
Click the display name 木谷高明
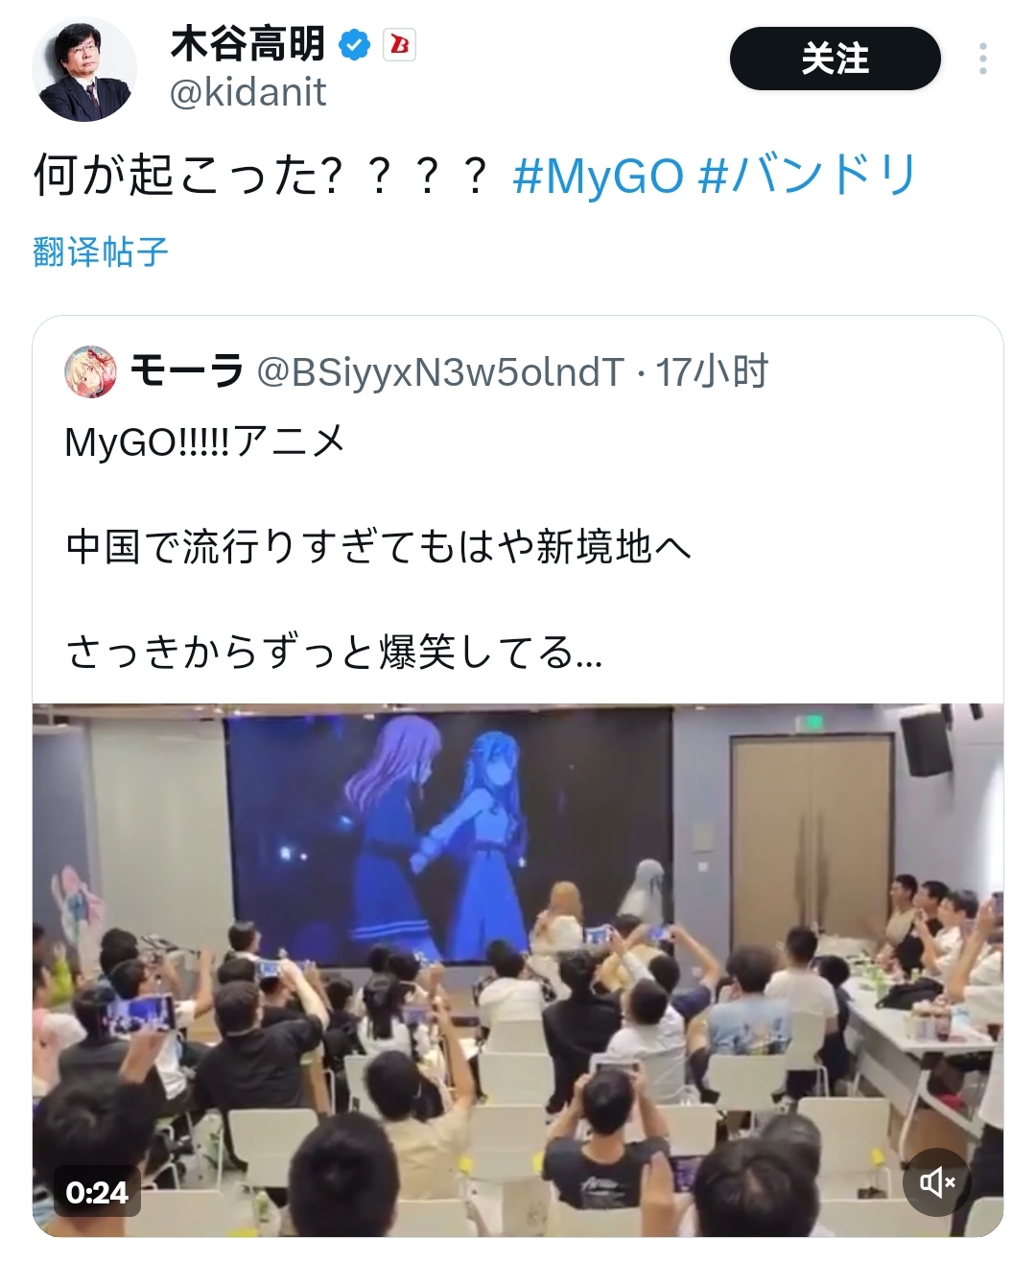pos(248,44)
